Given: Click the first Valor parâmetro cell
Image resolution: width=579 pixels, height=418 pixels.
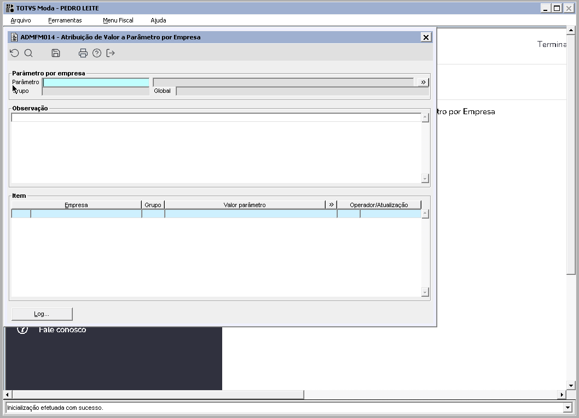Looking at the screenshot, I should [251, 214].
